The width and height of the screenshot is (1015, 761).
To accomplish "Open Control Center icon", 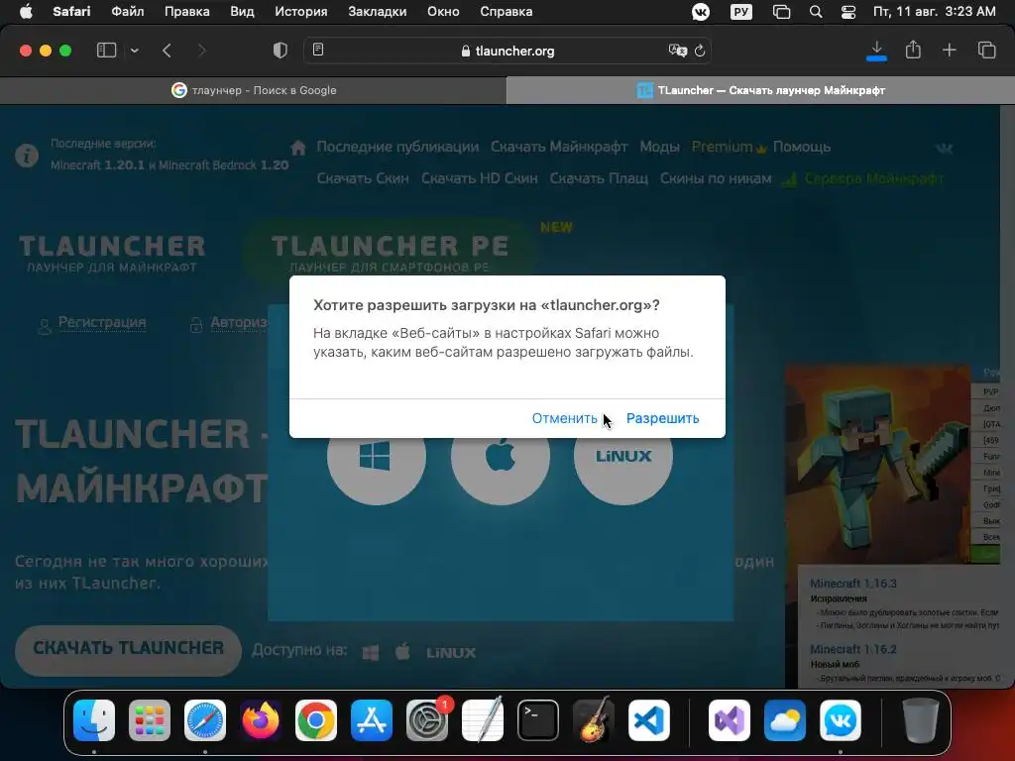I will click(x=848, y=12).
